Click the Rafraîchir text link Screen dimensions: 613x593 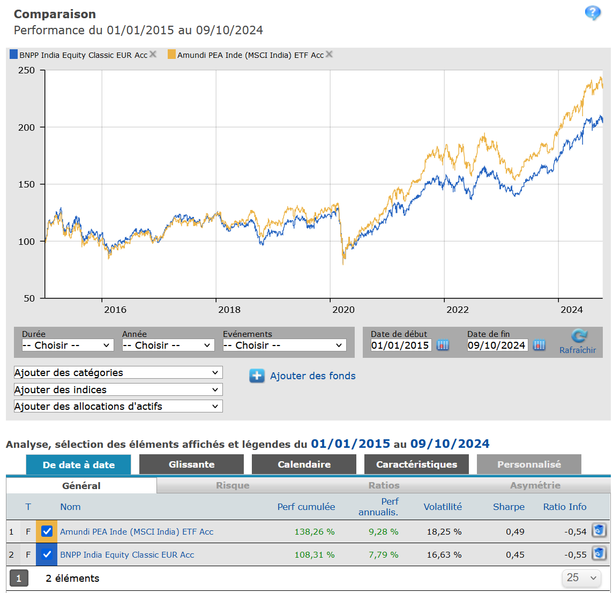point(578,350)
